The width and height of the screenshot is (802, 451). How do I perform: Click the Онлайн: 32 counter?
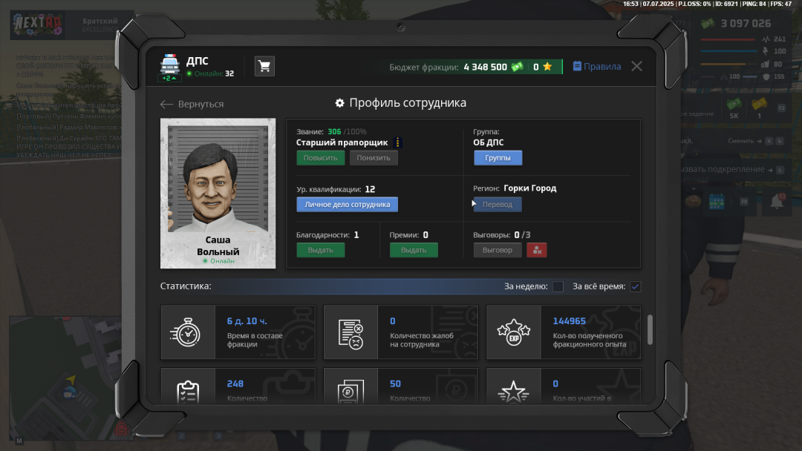click(x=210, y=73)
